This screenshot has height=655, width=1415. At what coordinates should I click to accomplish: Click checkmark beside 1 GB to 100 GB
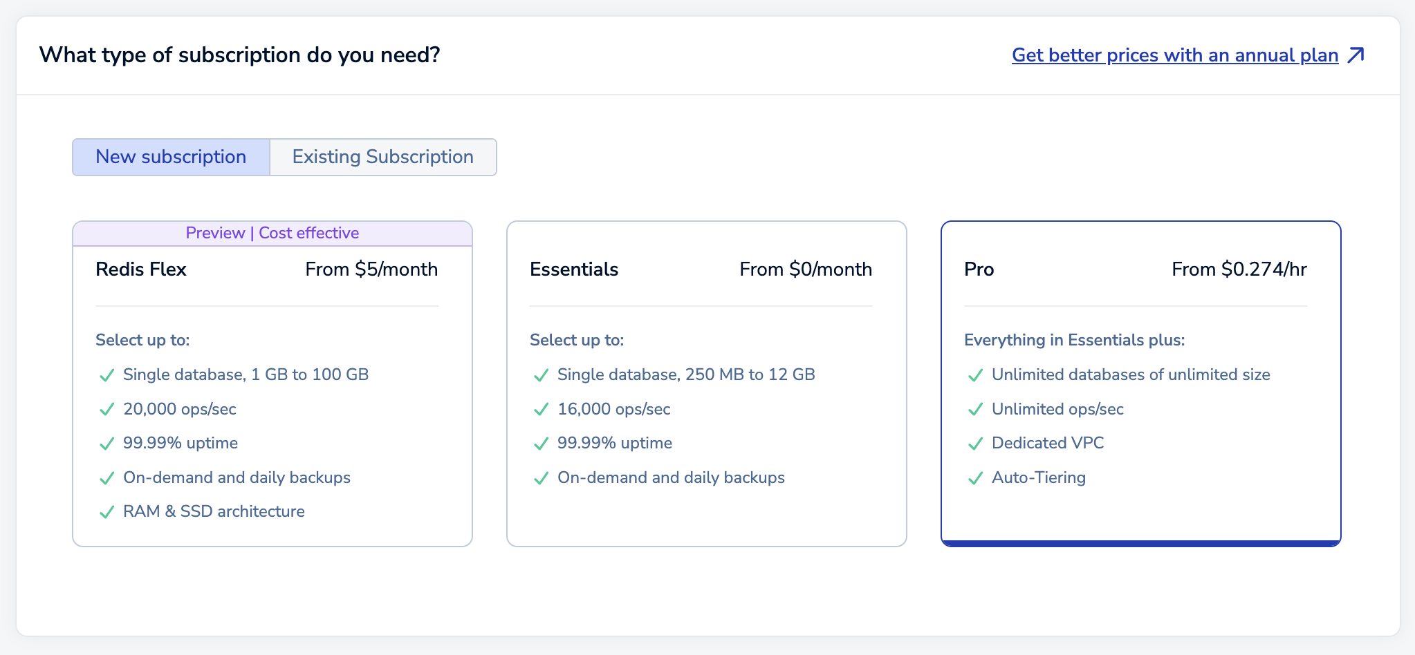[x=107, y=375]
